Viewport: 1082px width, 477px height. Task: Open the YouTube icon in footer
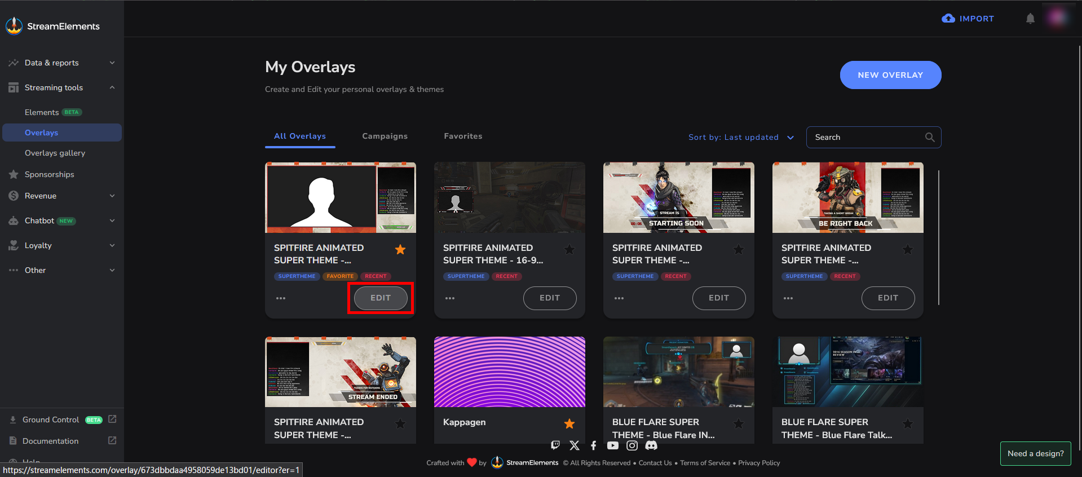(613, 445)
